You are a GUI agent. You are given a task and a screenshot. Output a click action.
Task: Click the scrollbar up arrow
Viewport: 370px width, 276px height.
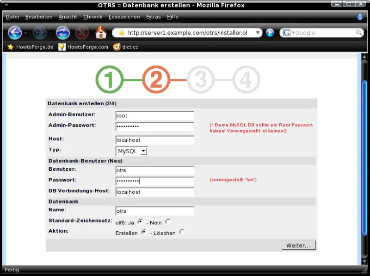click(364, 57)
